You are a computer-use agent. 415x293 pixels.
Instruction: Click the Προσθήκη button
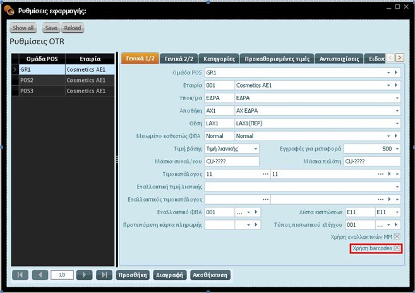pos(133,275)
